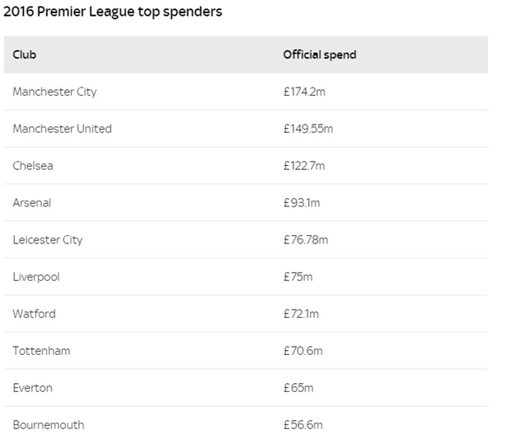Click the 'Club' column header
The image size is (511, 435).
pyautogui.click(x=25, y=54)
